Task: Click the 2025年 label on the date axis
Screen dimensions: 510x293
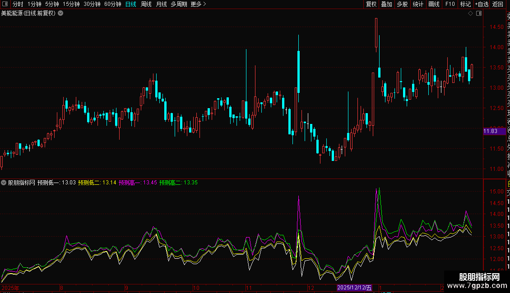Action: pyautogui.click(x=10, y=288)
